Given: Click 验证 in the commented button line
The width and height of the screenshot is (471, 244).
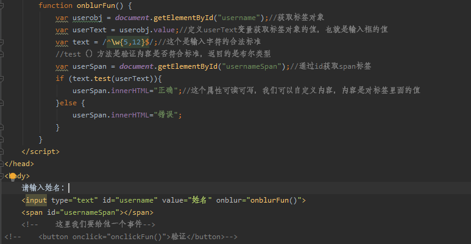Looking at the screenshot, I should click(179, 237).
